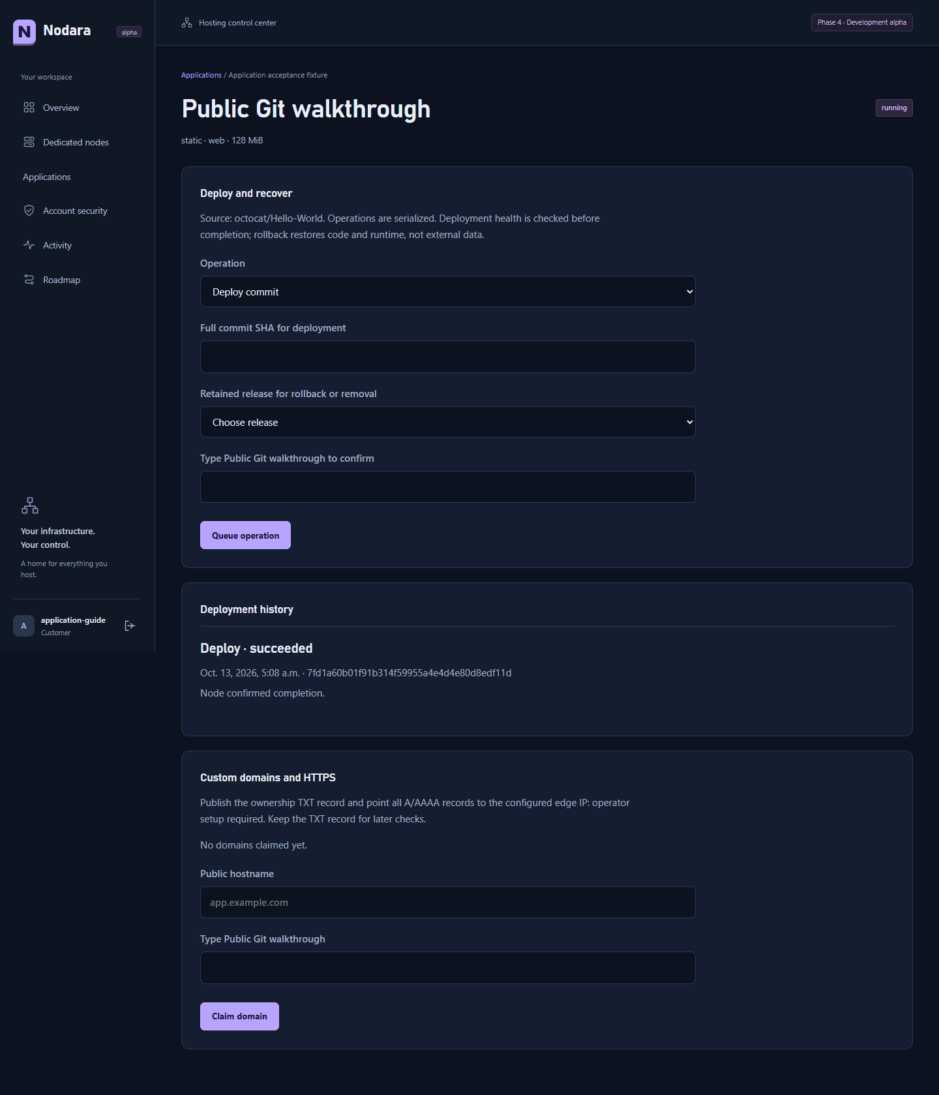Viewport: 939px width, 1095px height.
Task: Click the Deploy and recover heading
Action: (x=246, y=193)
